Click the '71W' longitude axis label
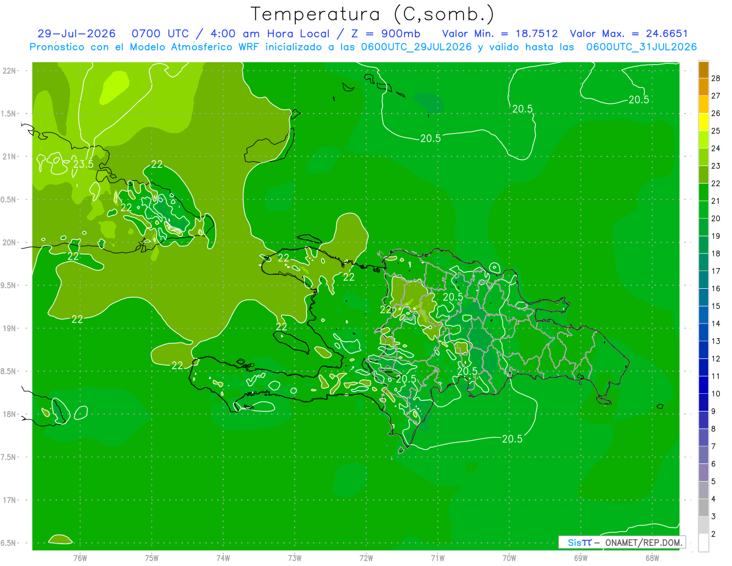This screenshot has width=732, height=566. [x=437, y=557]
